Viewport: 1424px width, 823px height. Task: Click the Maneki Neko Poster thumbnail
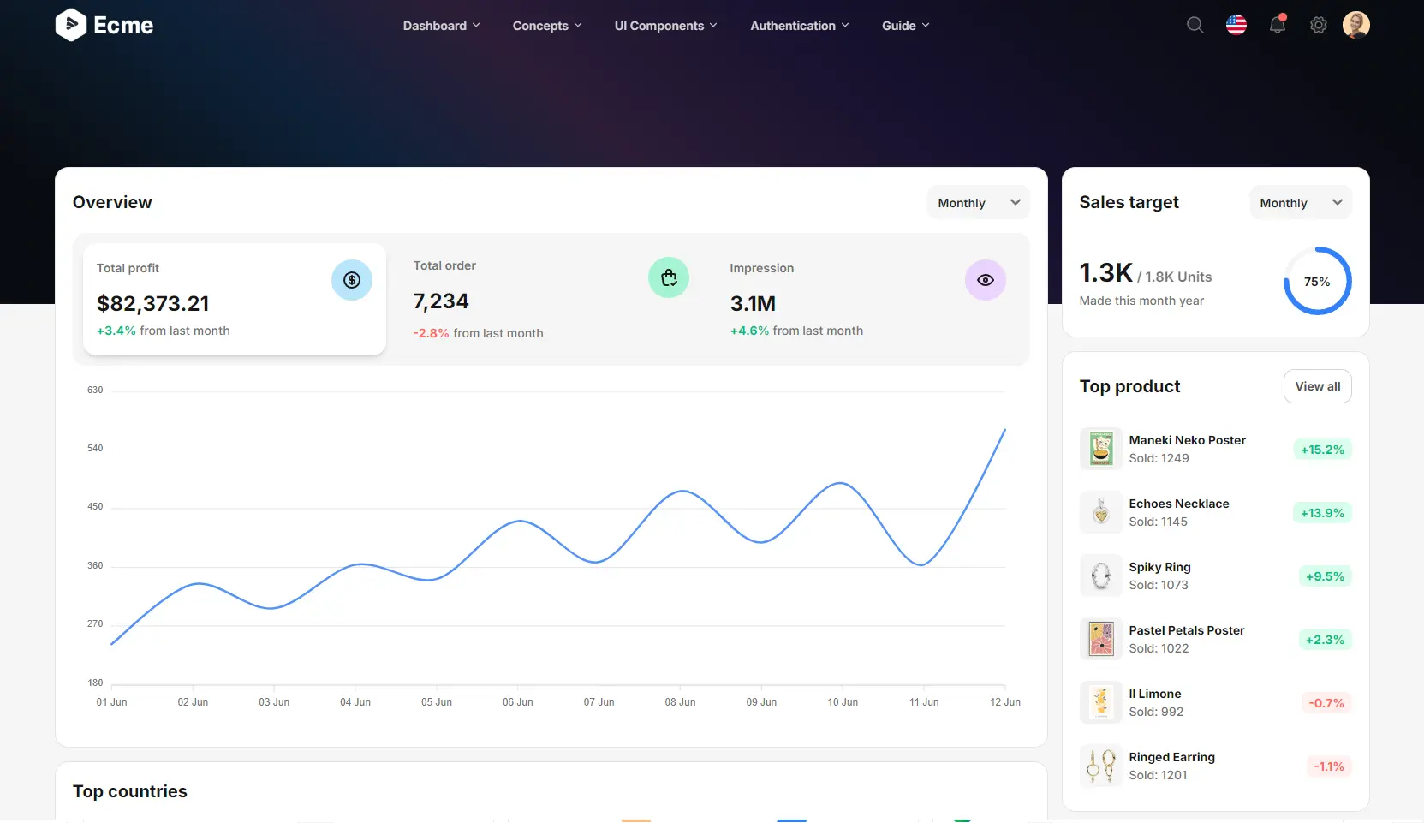click(1100, 448)
